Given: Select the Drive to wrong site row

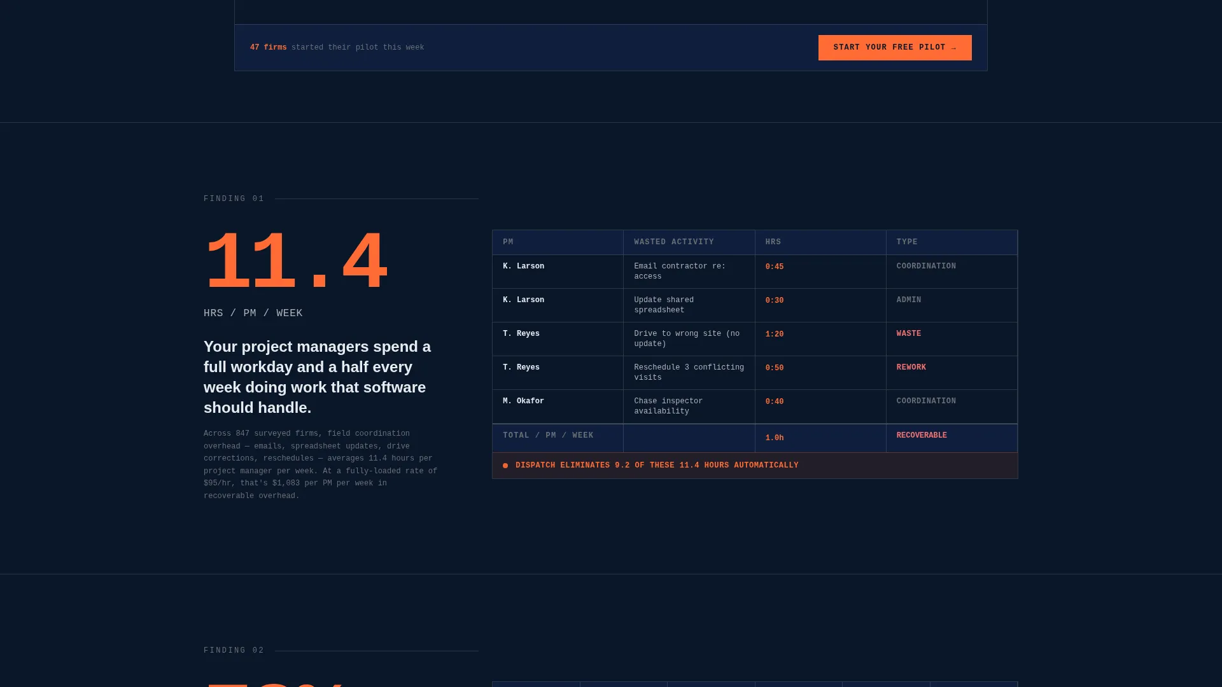Looking at the screenshot, I should coord(755,339).
